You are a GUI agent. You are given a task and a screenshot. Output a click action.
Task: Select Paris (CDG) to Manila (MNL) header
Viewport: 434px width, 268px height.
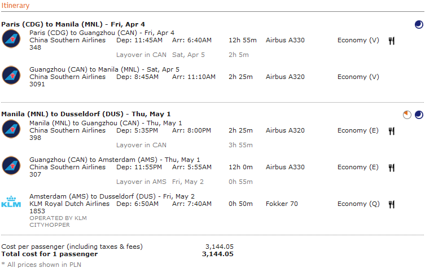[x=73, y=24]
